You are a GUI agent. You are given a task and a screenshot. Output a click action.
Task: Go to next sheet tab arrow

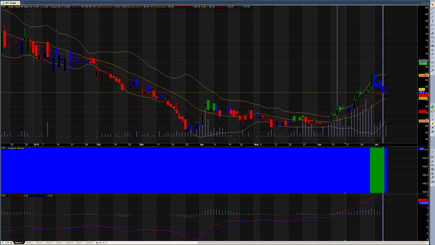tap(8, 242)
